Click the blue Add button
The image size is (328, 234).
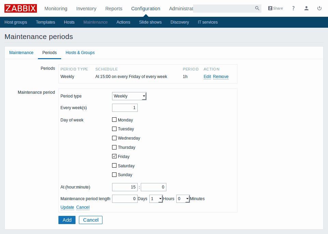67,220
